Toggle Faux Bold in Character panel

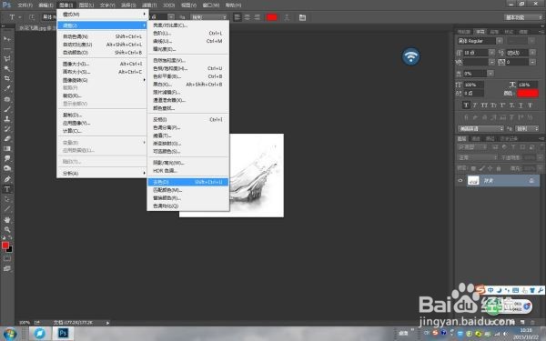466,105
